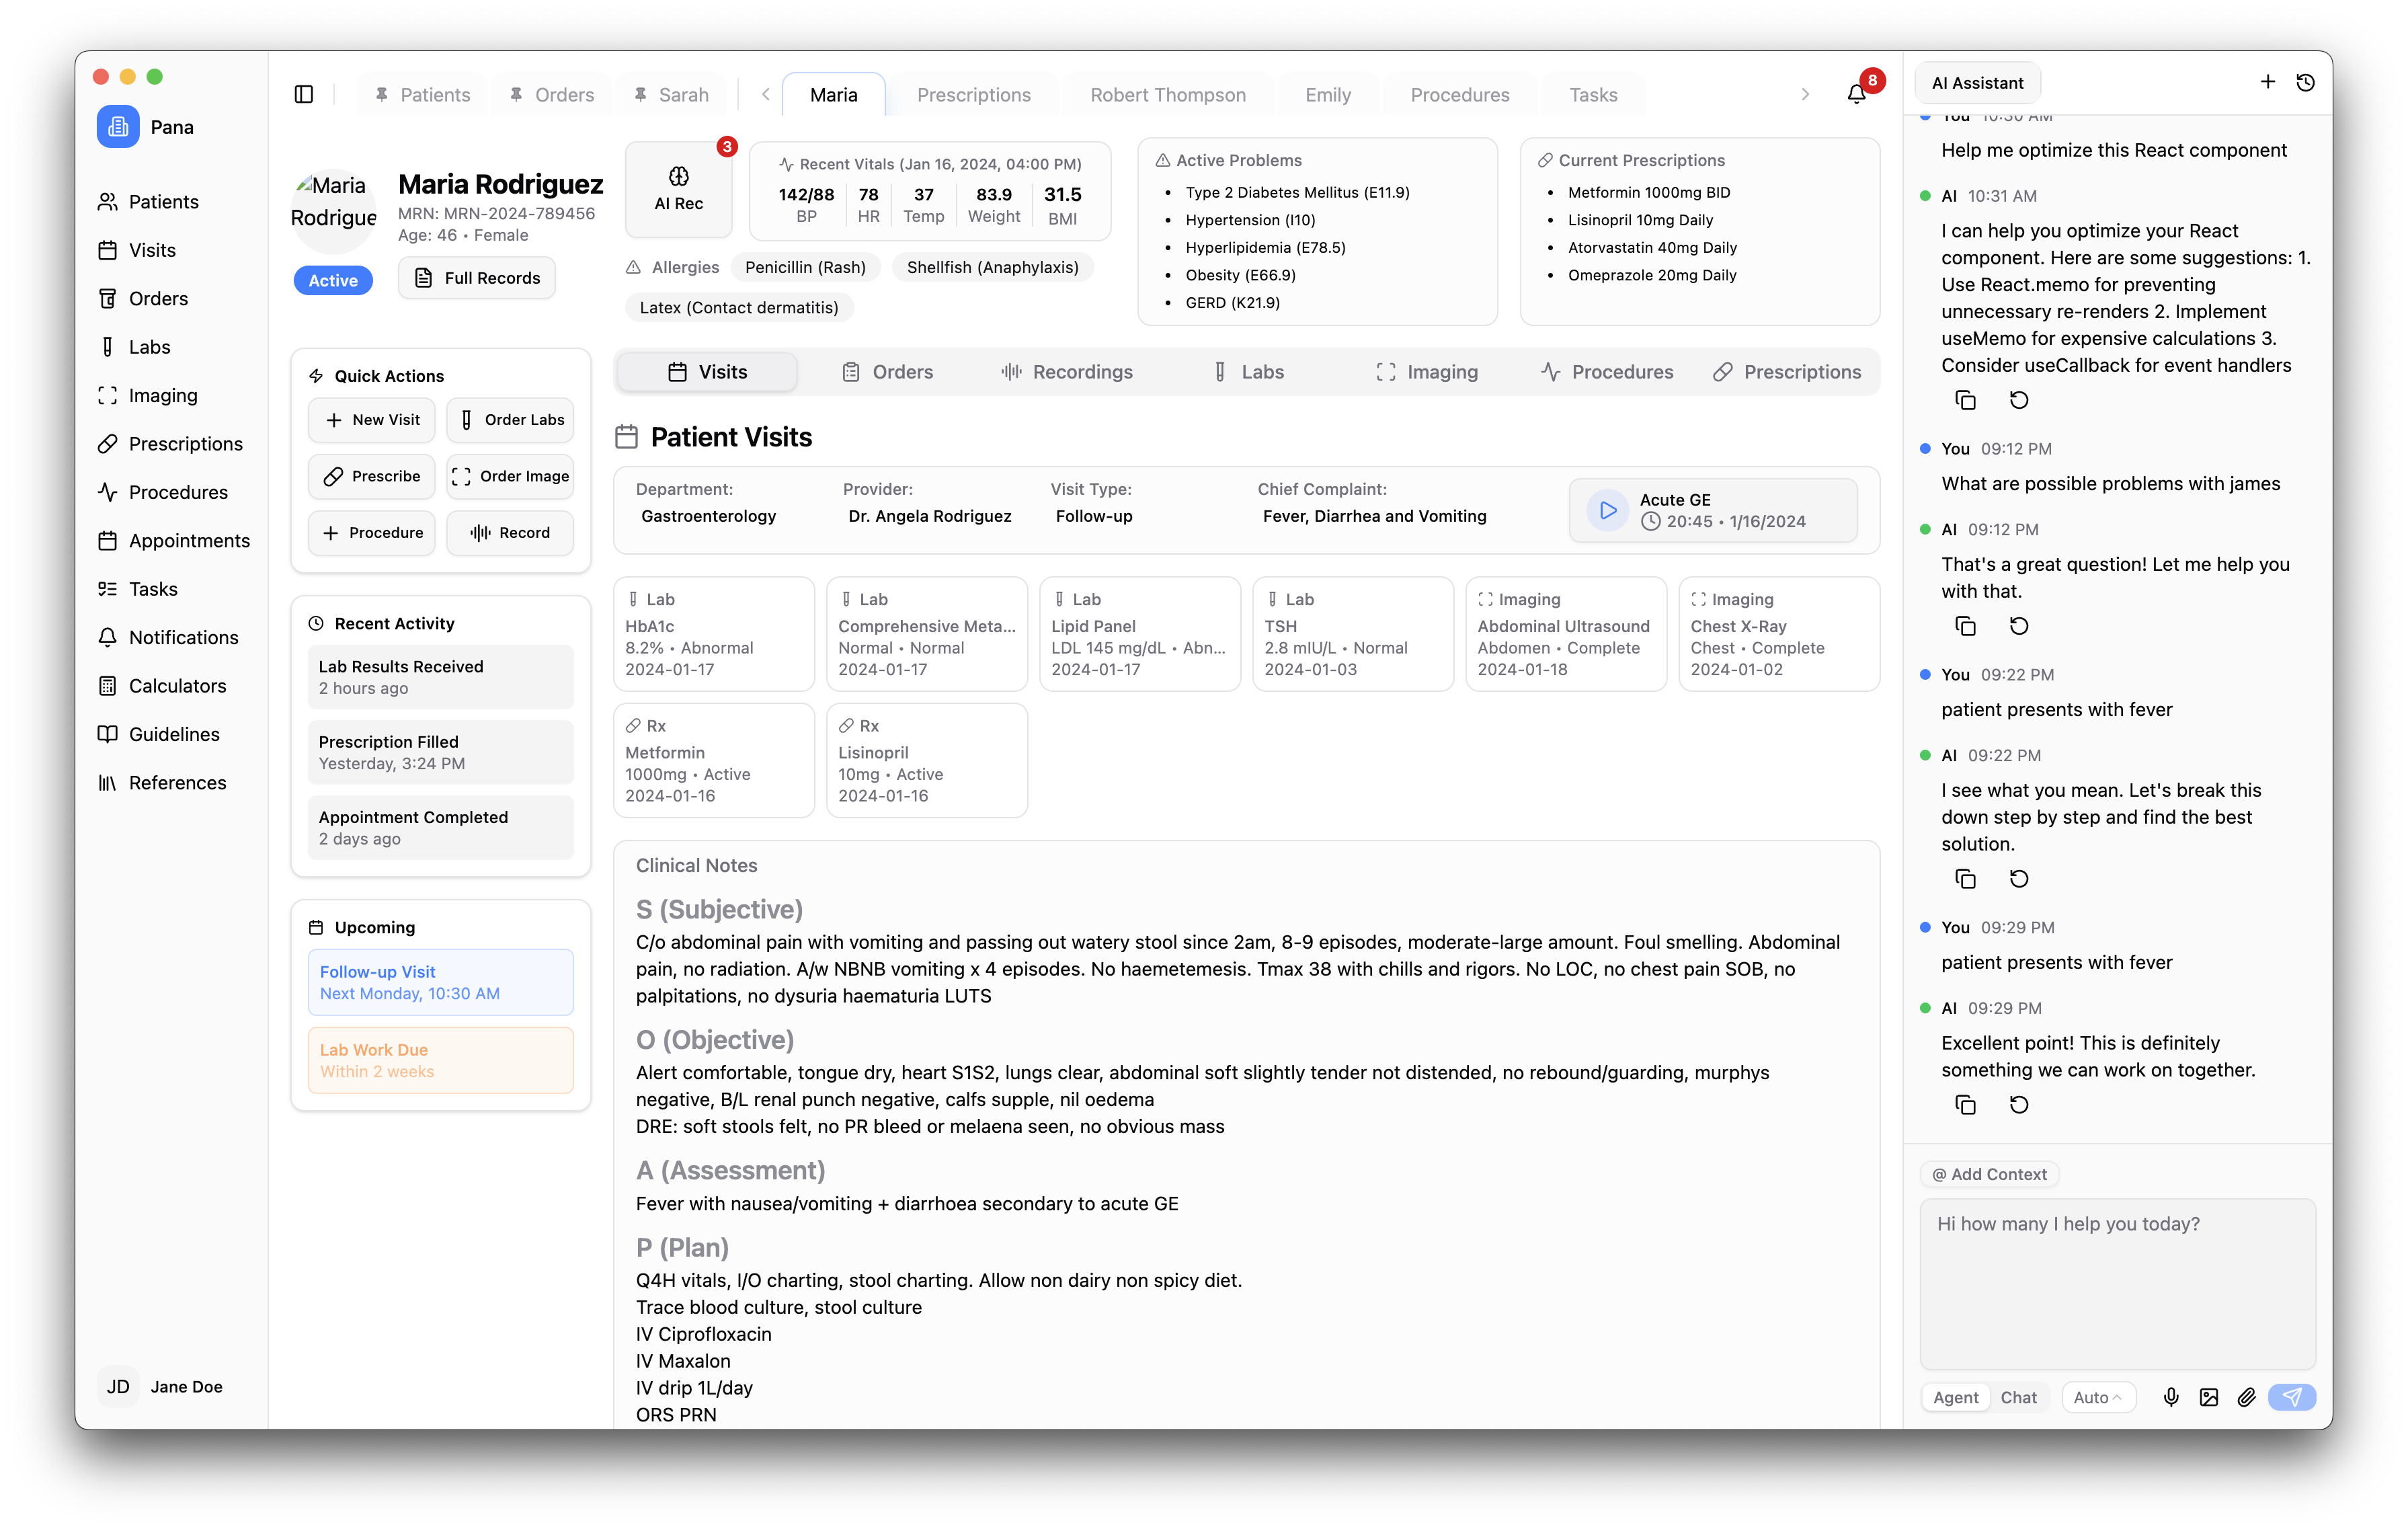2408x1529 pixels.
Task: Click the microphone icon in chat
Action: point(2171,1397)
